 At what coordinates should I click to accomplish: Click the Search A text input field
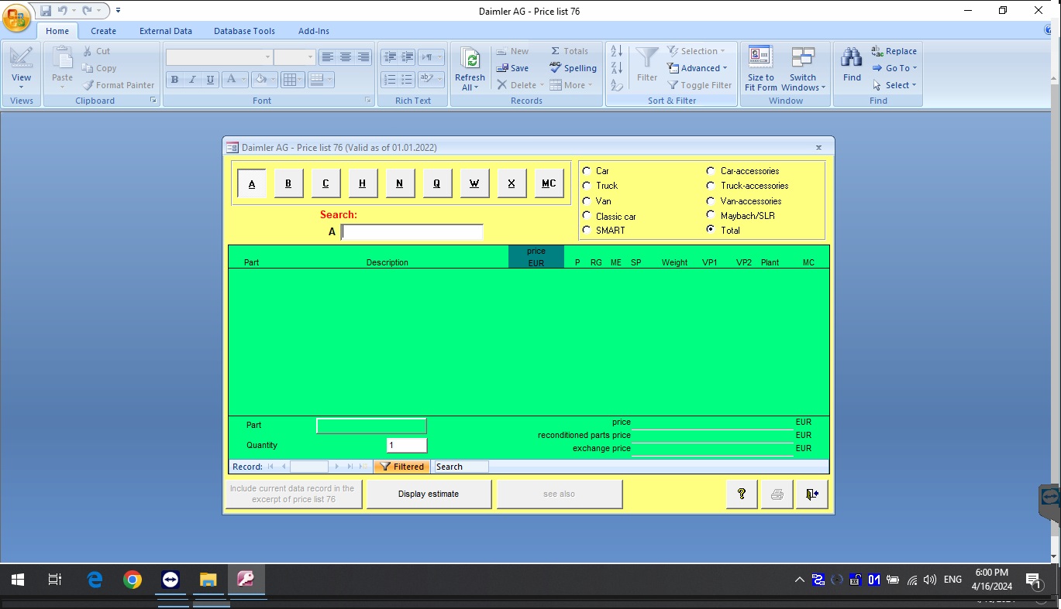(x=412, y=232)
